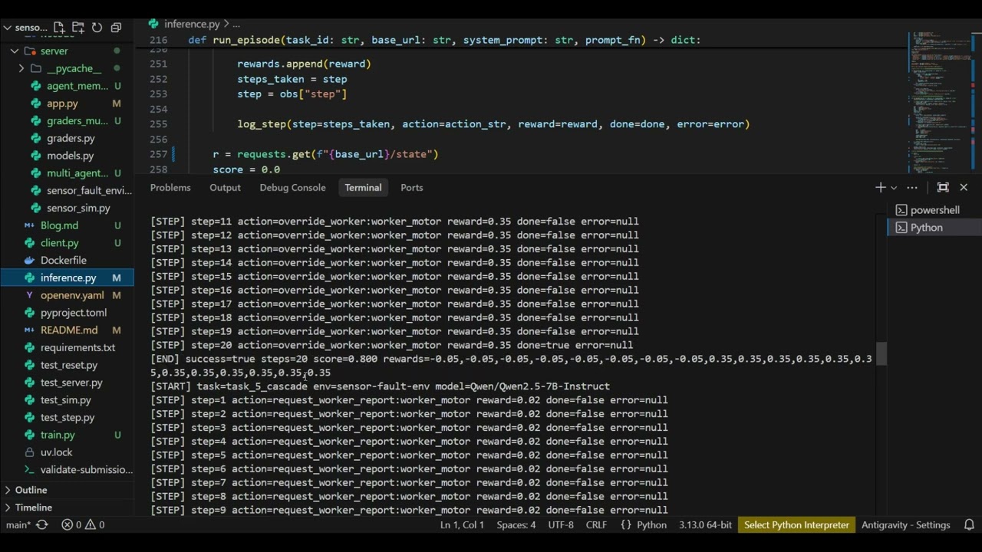The image size is (982, 552).
Task: Open Blog.md file
Action: coord(59,225)
